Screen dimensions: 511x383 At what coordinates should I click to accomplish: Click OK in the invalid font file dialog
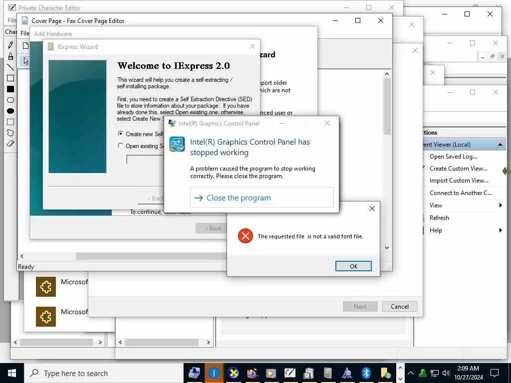pyautogui.click(x=353, y=266)
